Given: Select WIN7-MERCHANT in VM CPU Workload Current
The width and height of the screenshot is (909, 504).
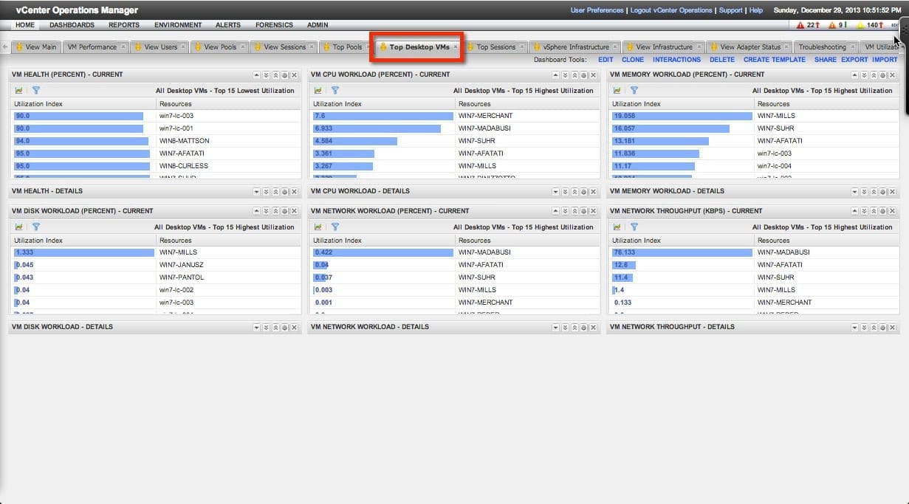Looking at the screenshot, I should pyautogui.click(x=454, y=116).
